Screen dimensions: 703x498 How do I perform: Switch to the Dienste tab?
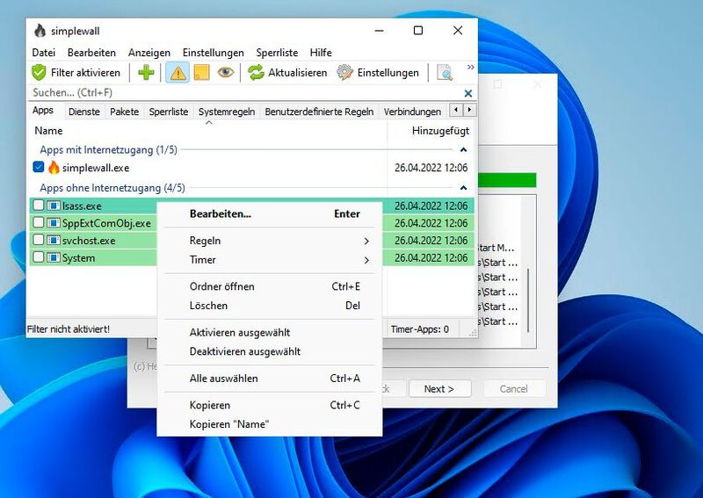(83, 112)
